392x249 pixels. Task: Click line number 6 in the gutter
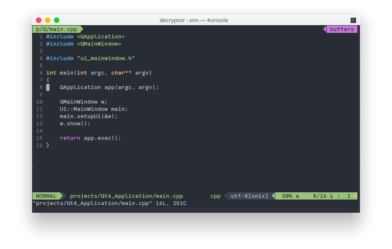(x=41, y=72)
